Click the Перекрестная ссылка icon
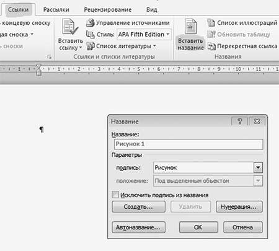This screenshot has height=251, width=279. pyautogui.click(x=211, y=46)
